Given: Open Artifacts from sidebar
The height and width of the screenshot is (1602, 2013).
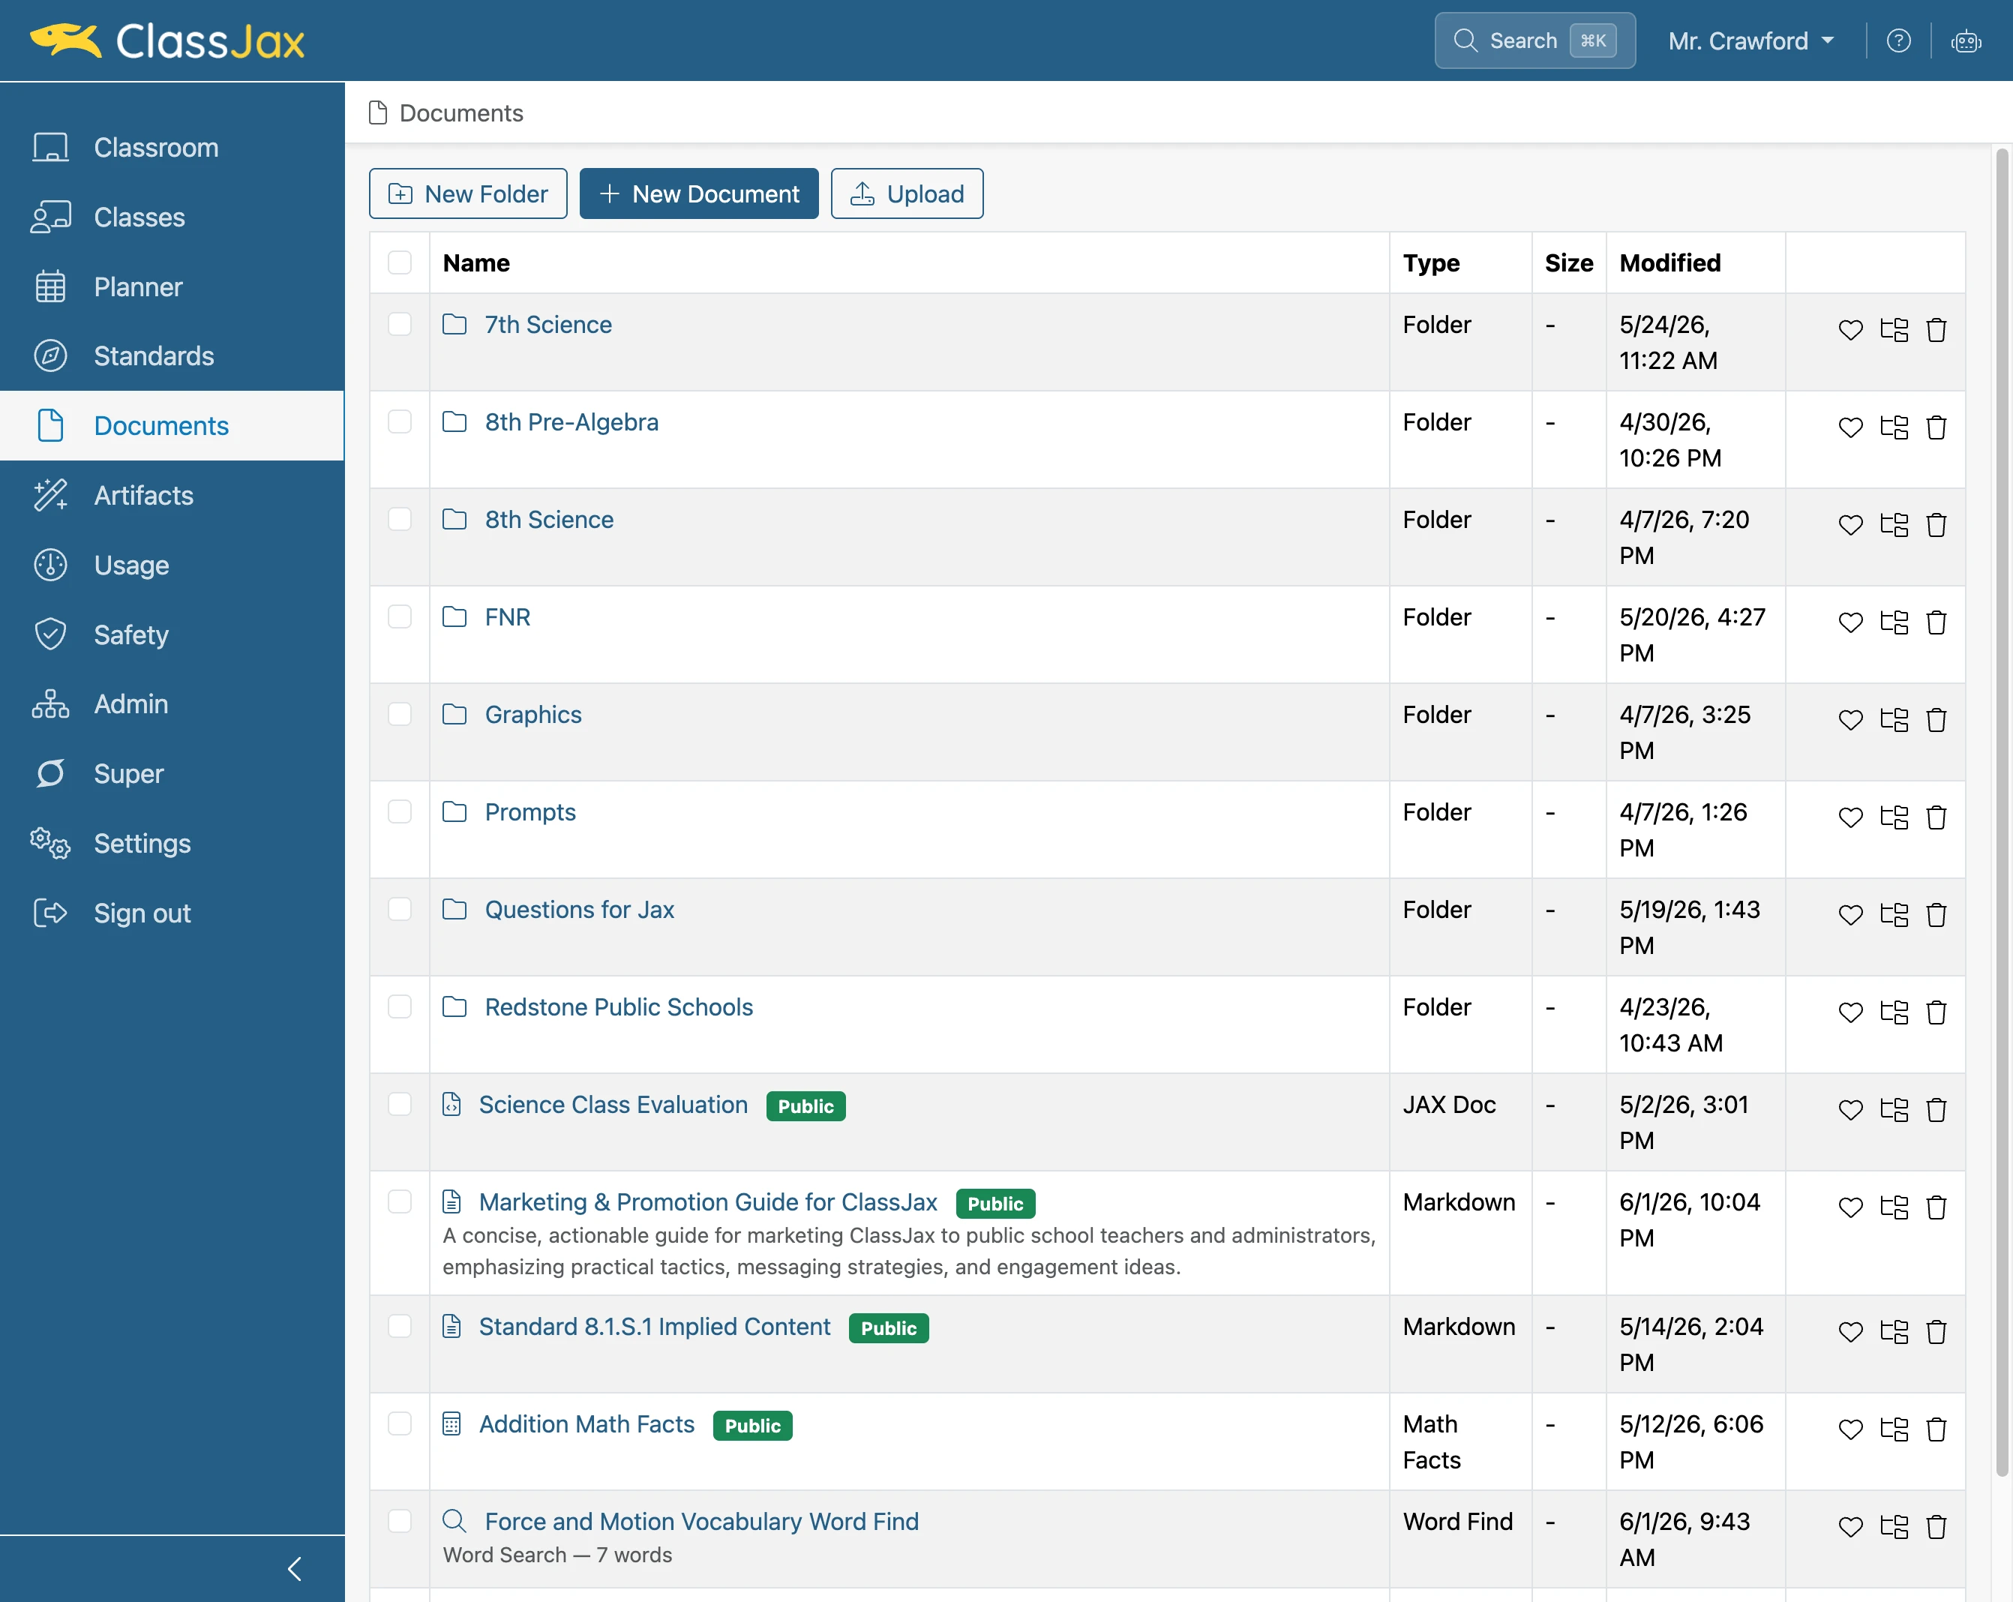Looking at the screenshot, I should 172,496.
